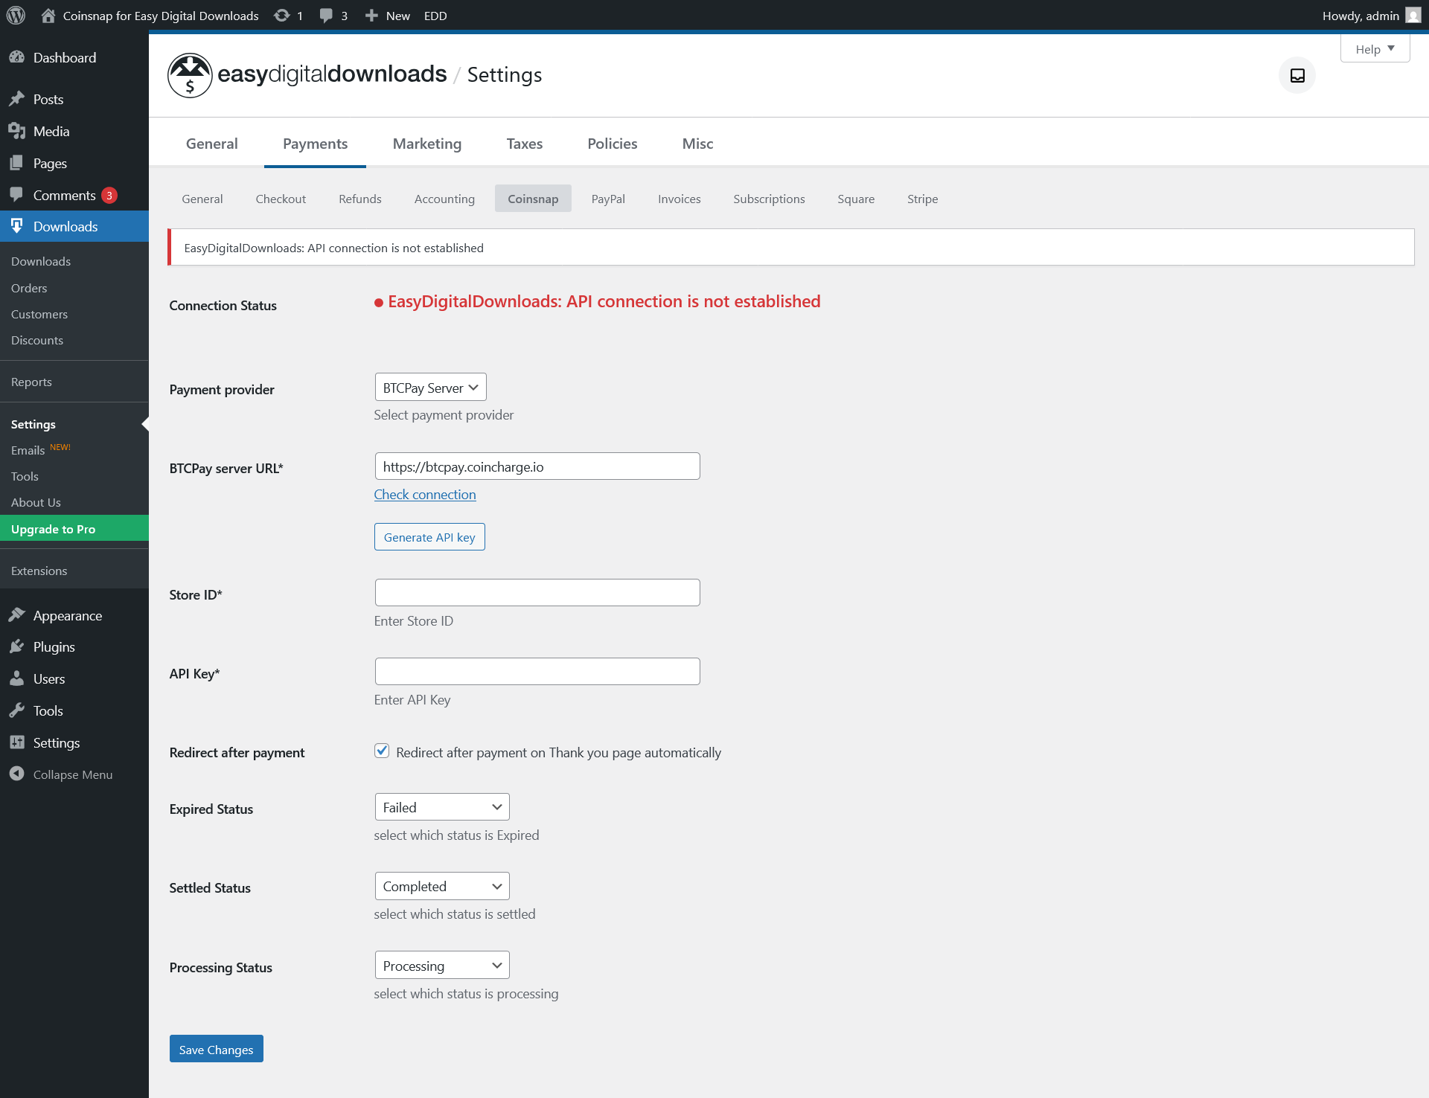Switch to the Marketing tab
The image size is (1429, 1098).
(427, 144)
